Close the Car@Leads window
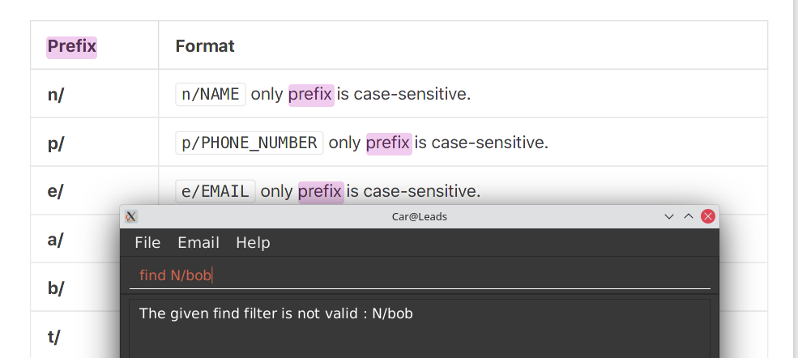This screenshot has height=358, width=798. [x=707, y=216]
